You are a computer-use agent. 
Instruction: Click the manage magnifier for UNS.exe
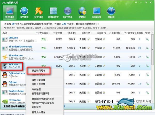pos(147,39)
